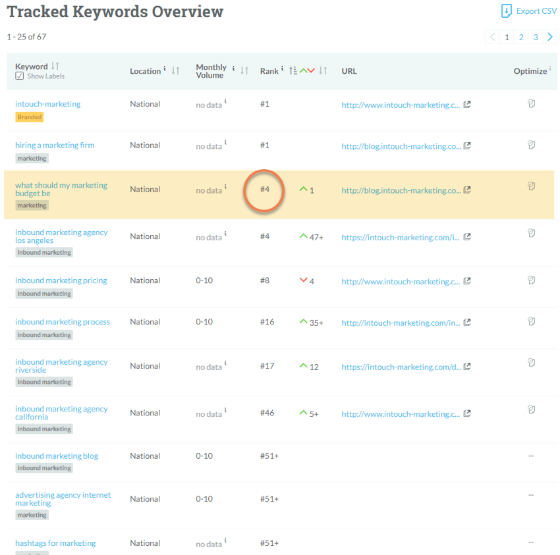Open inbound marketing agency california keyword

[x=61, y=413]
